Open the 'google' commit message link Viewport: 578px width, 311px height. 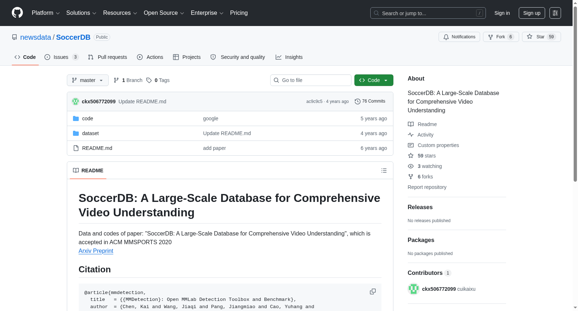click(211, 118)
